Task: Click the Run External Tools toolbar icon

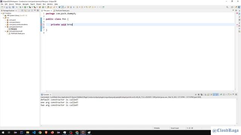Action: (35, 7)
